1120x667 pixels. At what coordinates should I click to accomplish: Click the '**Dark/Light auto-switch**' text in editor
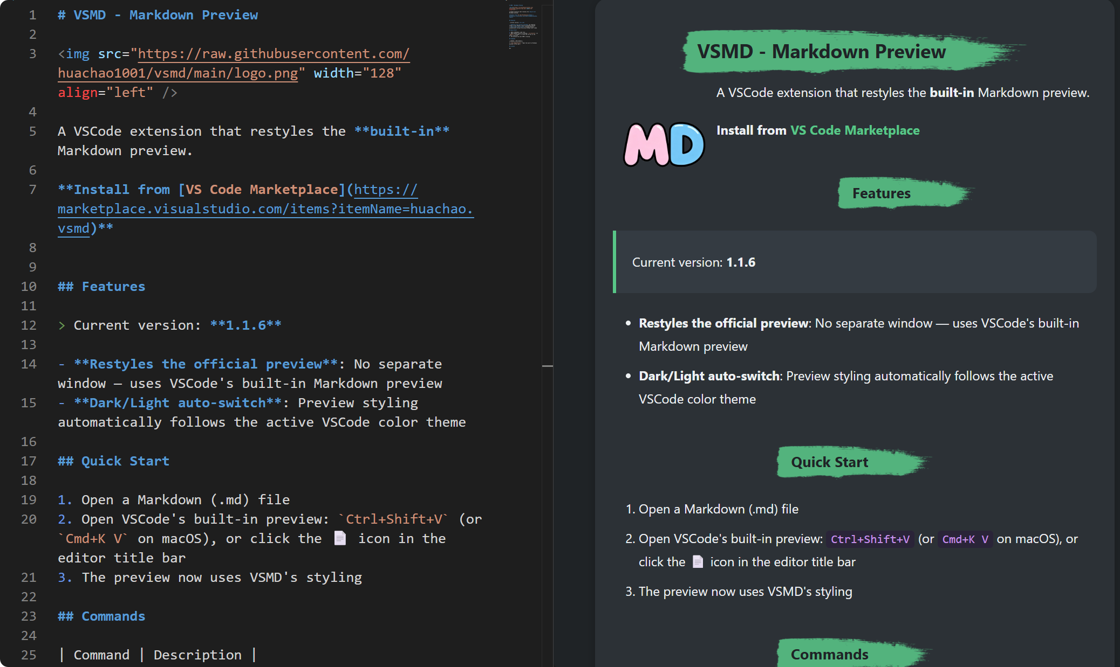click(x=177, y=403)
